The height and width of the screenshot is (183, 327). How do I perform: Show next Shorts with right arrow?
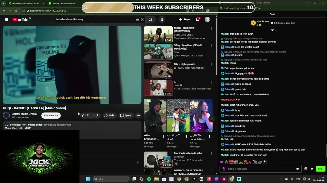(212, 119)
